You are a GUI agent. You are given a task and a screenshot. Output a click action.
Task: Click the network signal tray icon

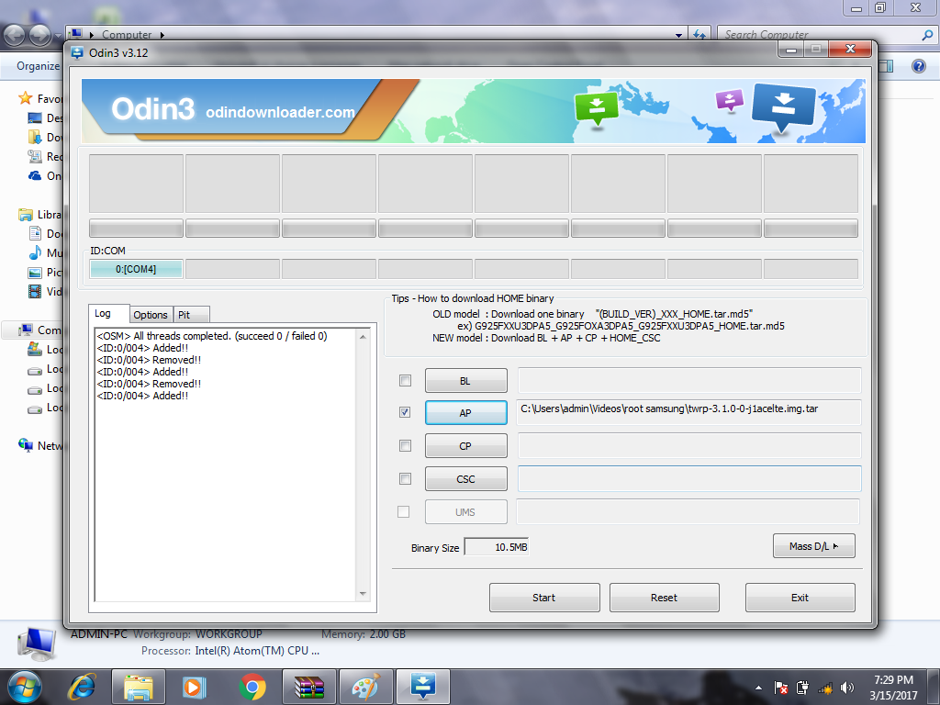(x=825, y=688)
